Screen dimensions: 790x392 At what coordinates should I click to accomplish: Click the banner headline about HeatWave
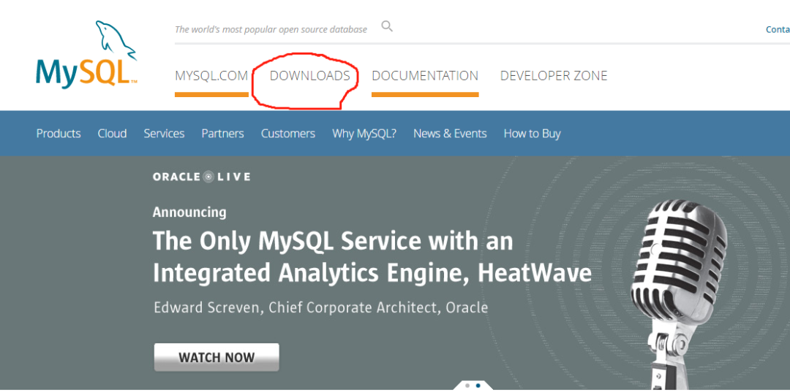(x=372, y=257)
